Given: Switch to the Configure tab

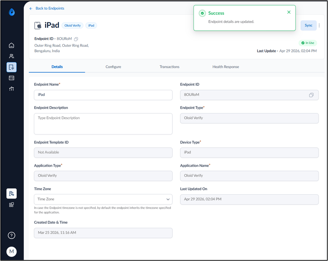Looking at the screenshot, I should coord(113,67).
